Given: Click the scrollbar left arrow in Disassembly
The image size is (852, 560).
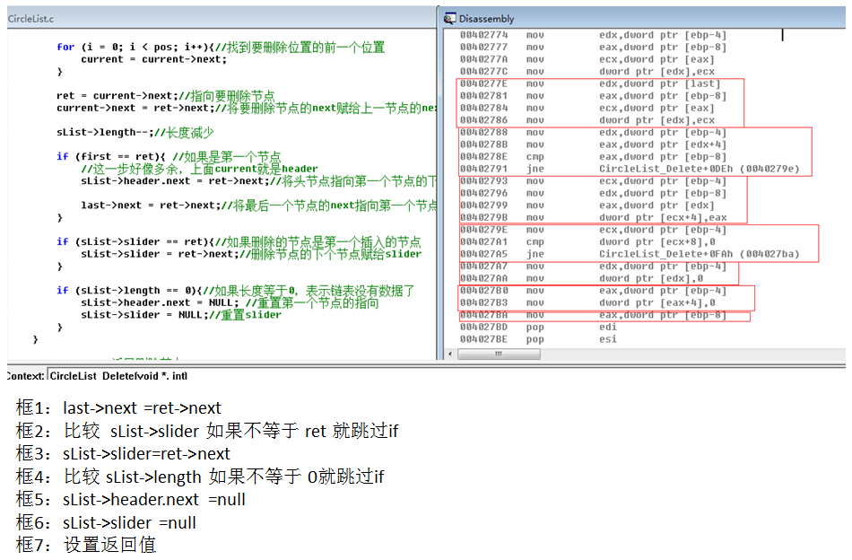Looking at the screenshot, I should point(450,354).
